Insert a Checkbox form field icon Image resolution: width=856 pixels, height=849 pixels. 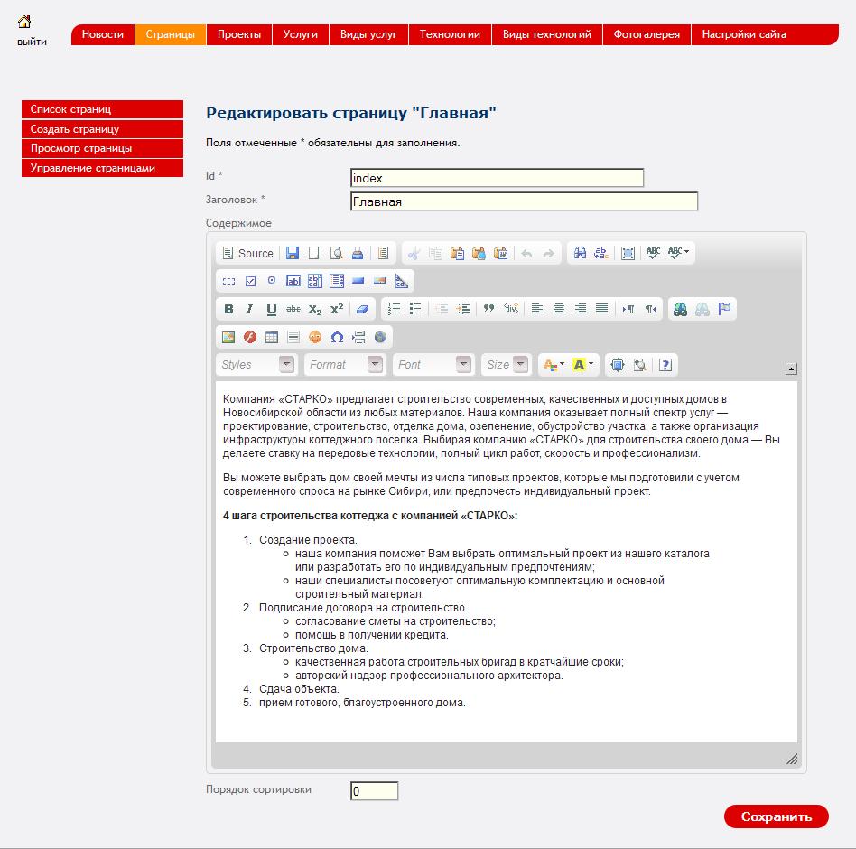click(251, 281)
